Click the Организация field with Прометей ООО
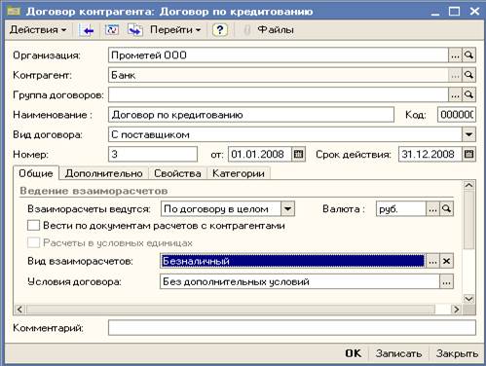Image resolution: width=486 pixels, height=366 pixels. tap(279, 55)
